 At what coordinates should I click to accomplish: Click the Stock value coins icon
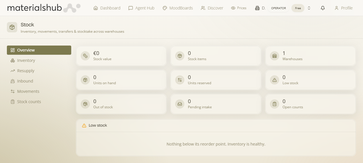click(x=85, y=56)
